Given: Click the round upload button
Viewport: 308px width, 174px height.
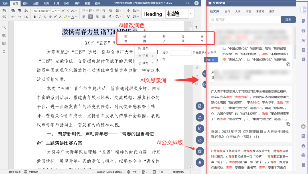Looking at the screenshot, I should click(200, 117).
